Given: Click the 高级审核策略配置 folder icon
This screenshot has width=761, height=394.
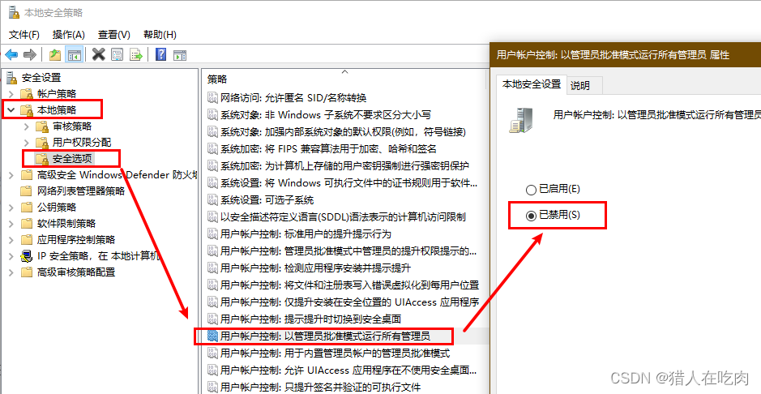Looking at the screenshot, I should point(26,272).
